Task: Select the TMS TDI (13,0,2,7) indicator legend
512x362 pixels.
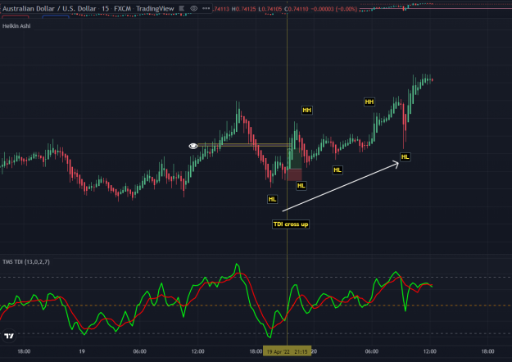Action: [x=26, y=262]
